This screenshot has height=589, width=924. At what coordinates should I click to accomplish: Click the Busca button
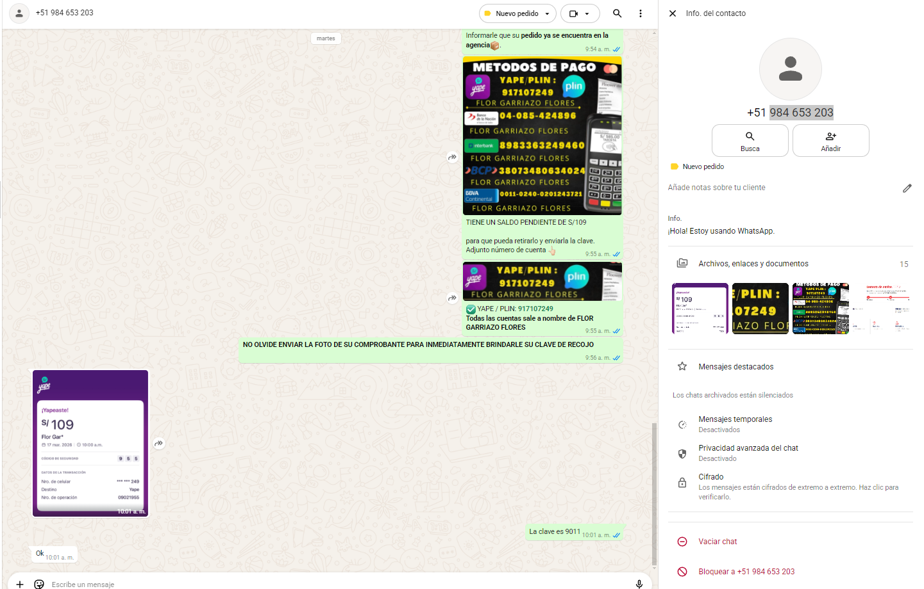(x=750, y=141)
